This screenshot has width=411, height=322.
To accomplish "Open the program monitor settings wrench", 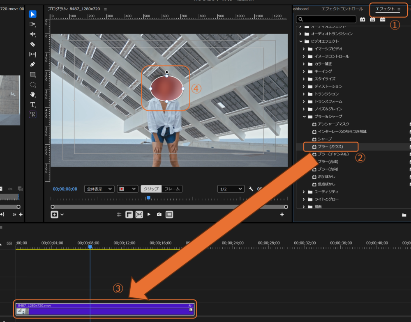I will pos(251,189).
